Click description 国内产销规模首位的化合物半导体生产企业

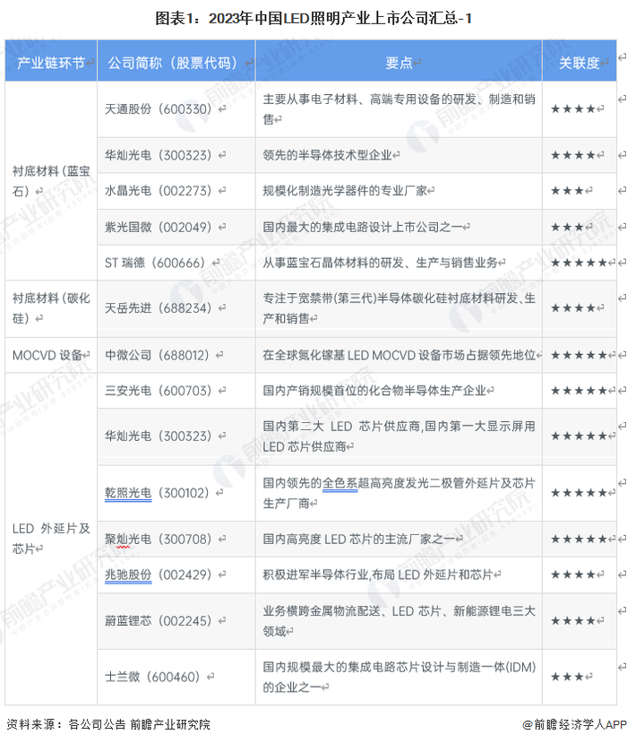coord(374,391)
